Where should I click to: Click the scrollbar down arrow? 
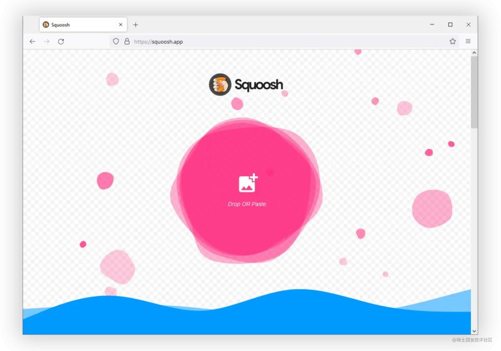474,331
